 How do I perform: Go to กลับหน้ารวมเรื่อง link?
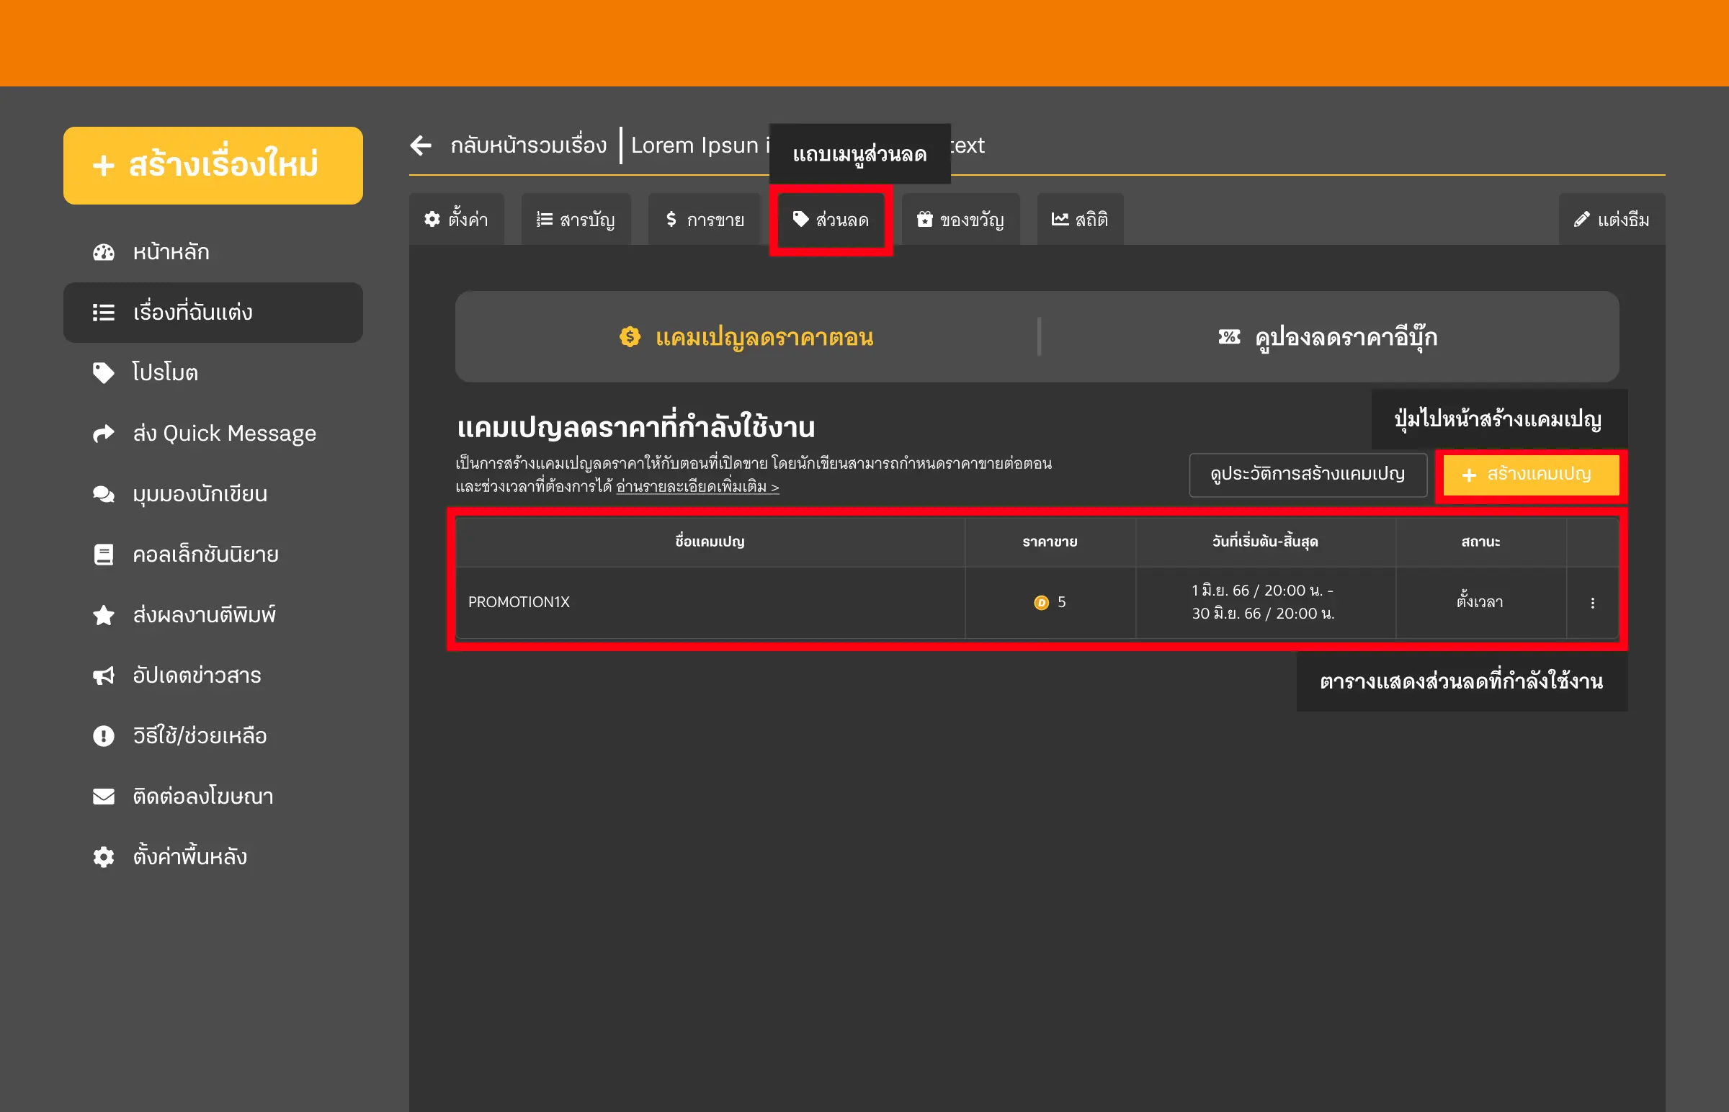[x=529, y=145]
